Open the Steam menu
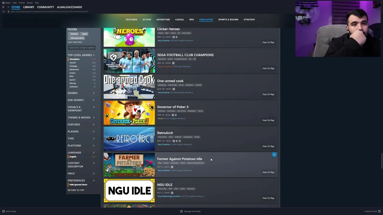This screenshot has height=215, width=383. coord(8,3)
